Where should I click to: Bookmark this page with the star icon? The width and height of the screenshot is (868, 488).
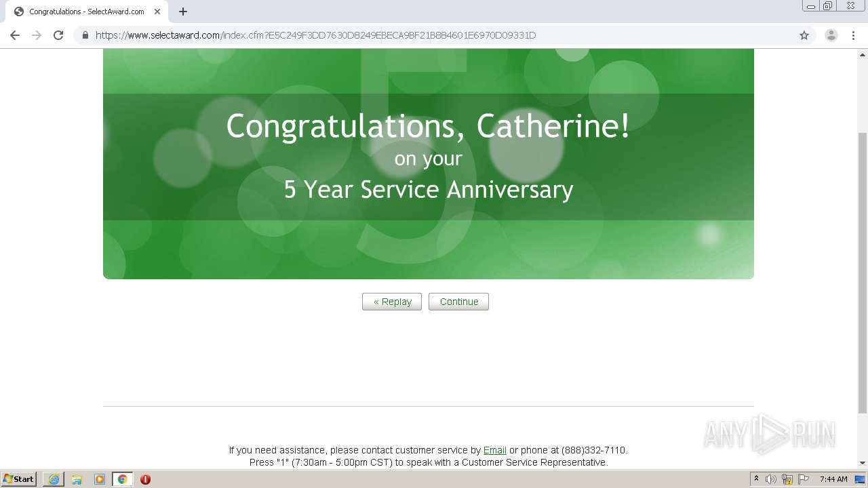(804, 35)
